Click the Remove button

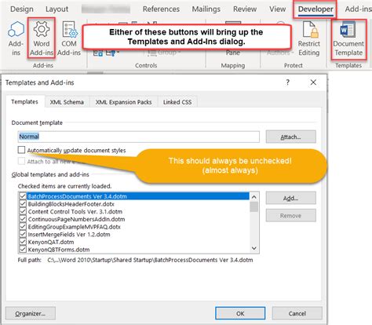pyautogui.click(x=290, y=216)
